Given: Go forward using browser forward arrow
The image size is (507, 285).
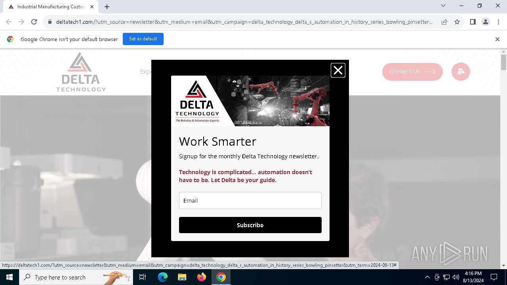Looking at the screenshot, I should click(21, 22).
